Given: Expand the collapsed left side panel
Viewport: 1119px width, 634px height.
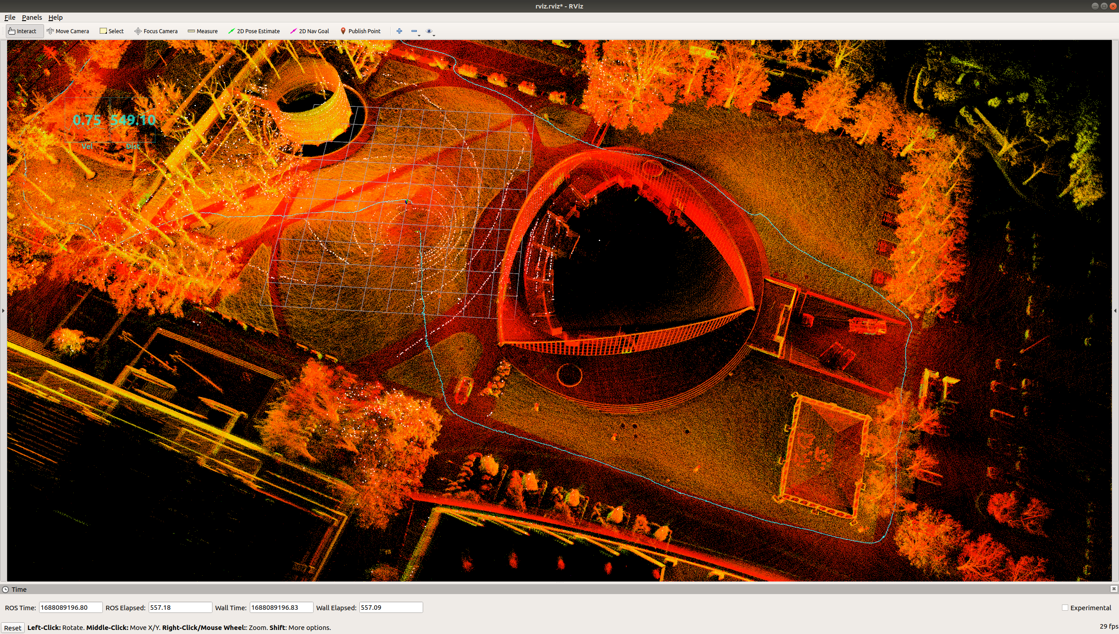Looking at the screenshot, I should click(x=3, y=310).
